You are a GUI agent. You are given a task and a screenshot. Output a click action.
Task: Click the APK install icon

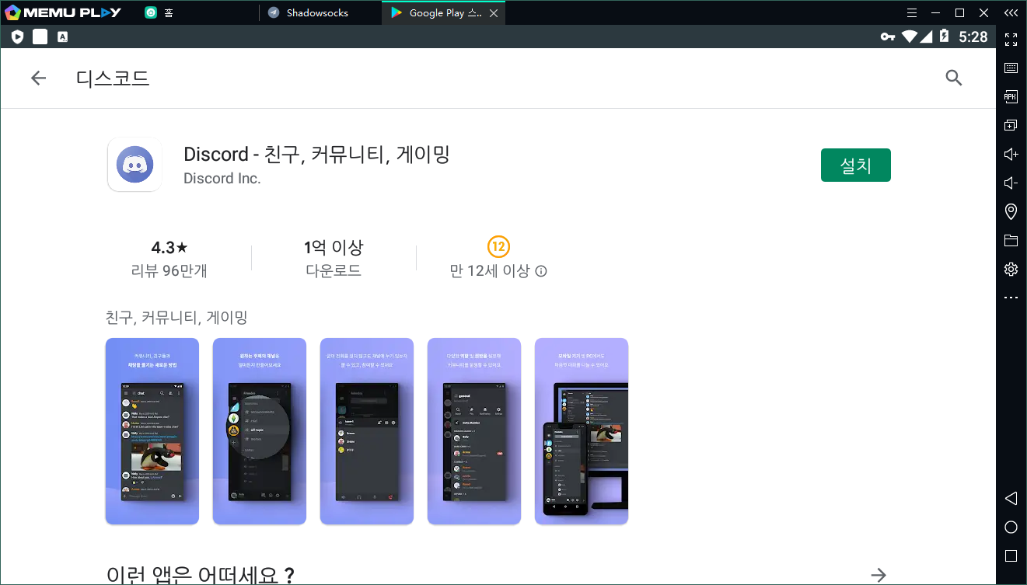pyautogui.click(x=1011, y=96)
